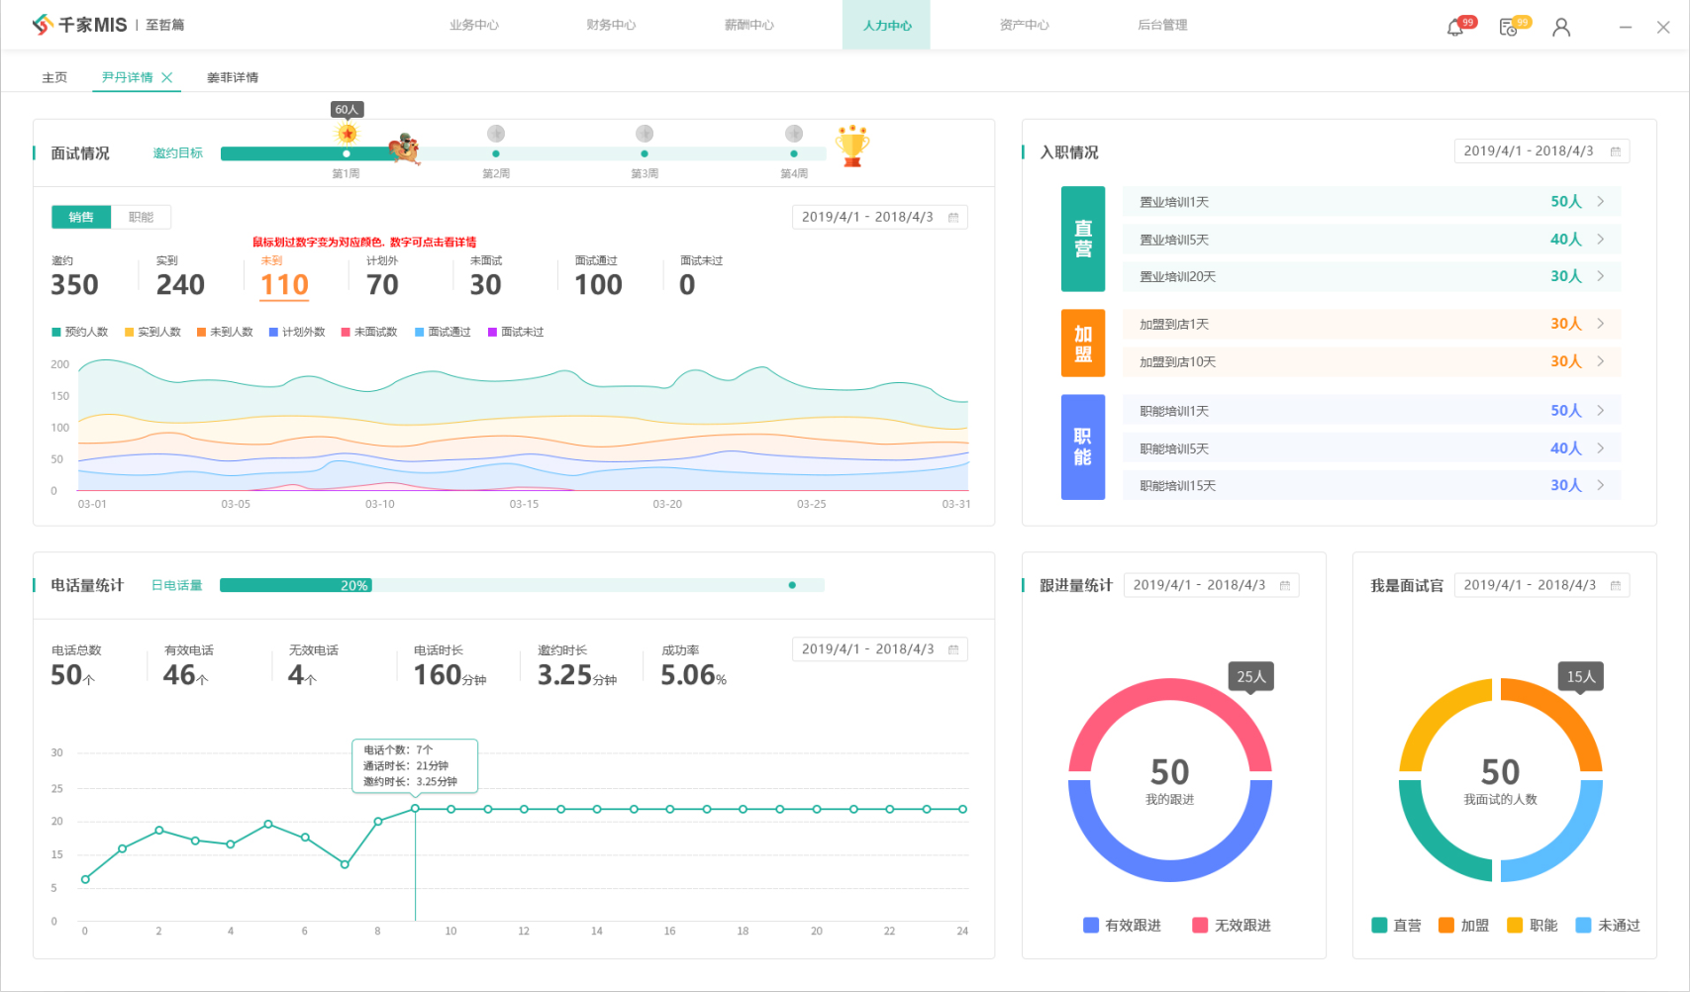This screenshot has width=1690, height=992.
Task: Open the schedule icon with 99 badge
Action: [x=1508, y=28]
